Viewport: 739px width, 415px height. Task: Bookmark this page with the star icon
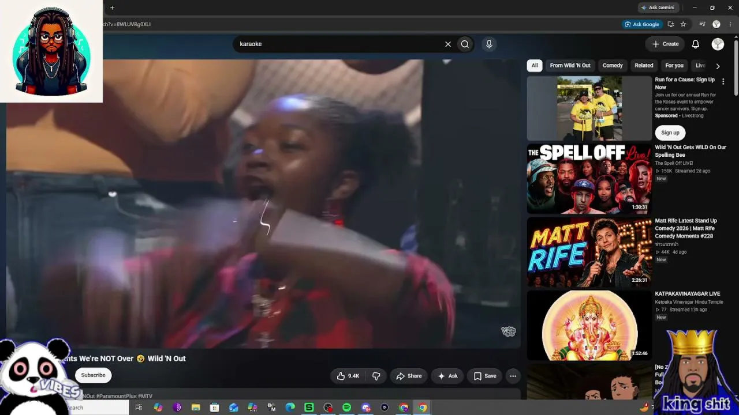click(683, 24)
